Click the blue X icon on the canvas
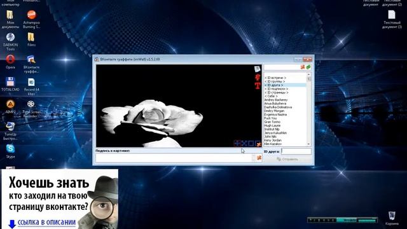The image size is (407, 229). 244,143
